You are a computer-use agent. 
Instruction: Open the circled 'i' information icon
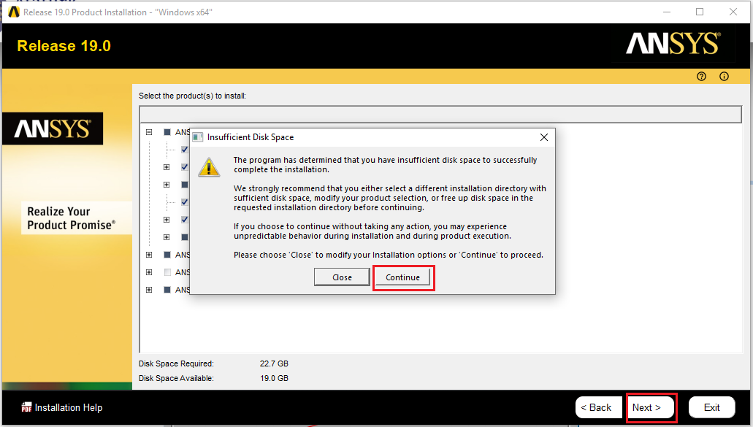(724, 77)
